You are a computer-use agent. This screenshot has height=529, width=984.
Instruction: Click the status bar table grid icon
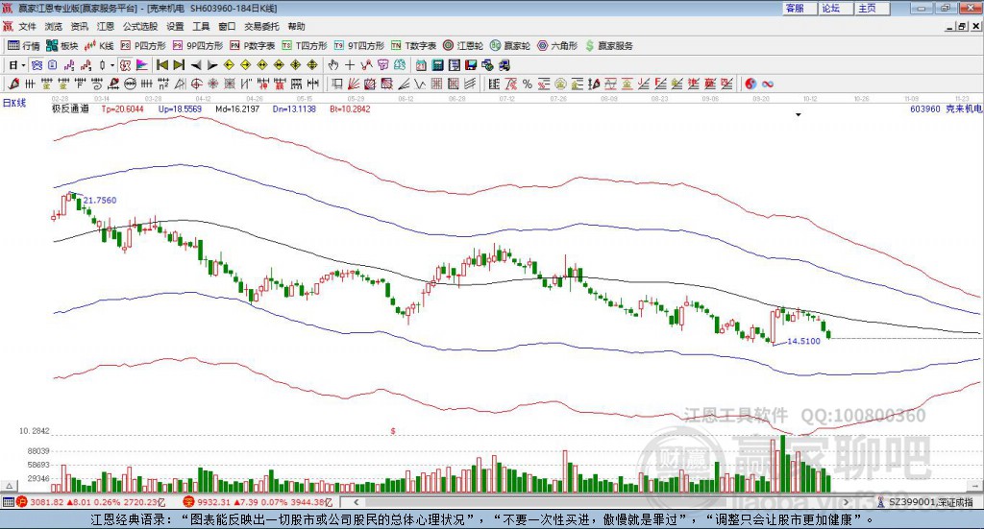(8, 502)
